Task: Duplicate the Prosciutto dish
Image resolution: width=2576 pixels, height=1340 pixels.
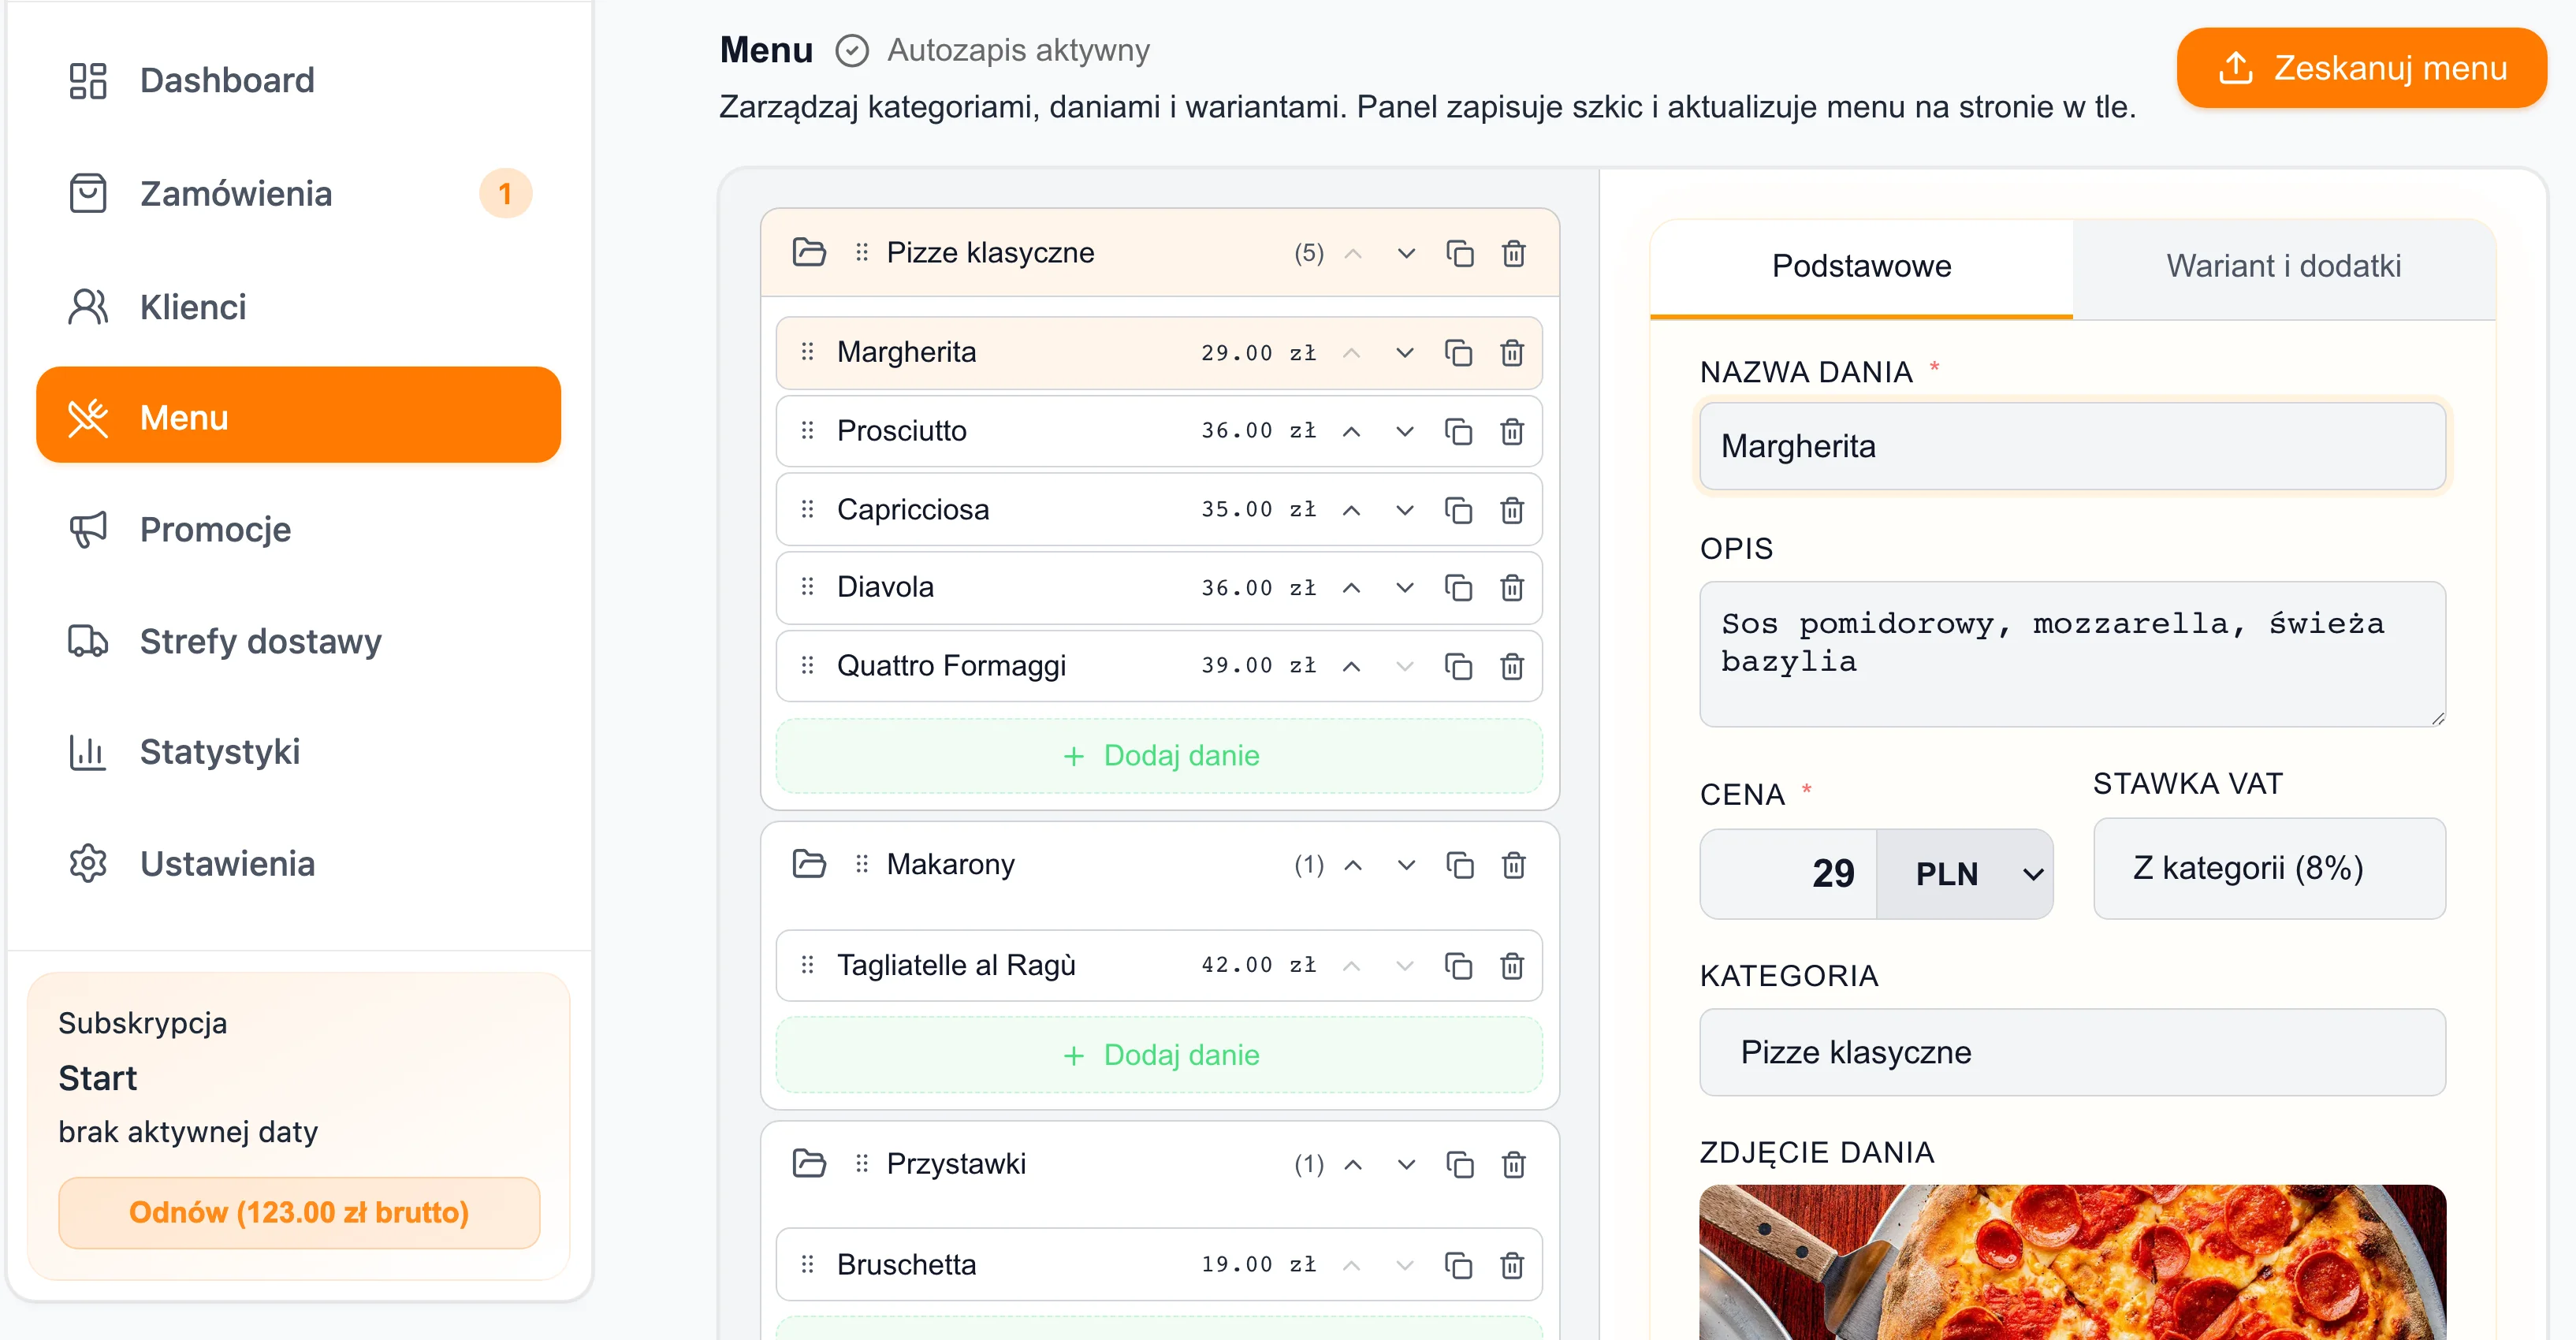Action: pyautogui.click(x=1458, y=431)
